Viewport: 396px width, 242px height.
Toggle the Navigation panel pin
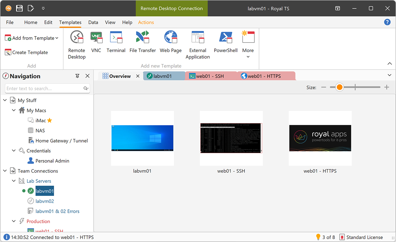77,76
